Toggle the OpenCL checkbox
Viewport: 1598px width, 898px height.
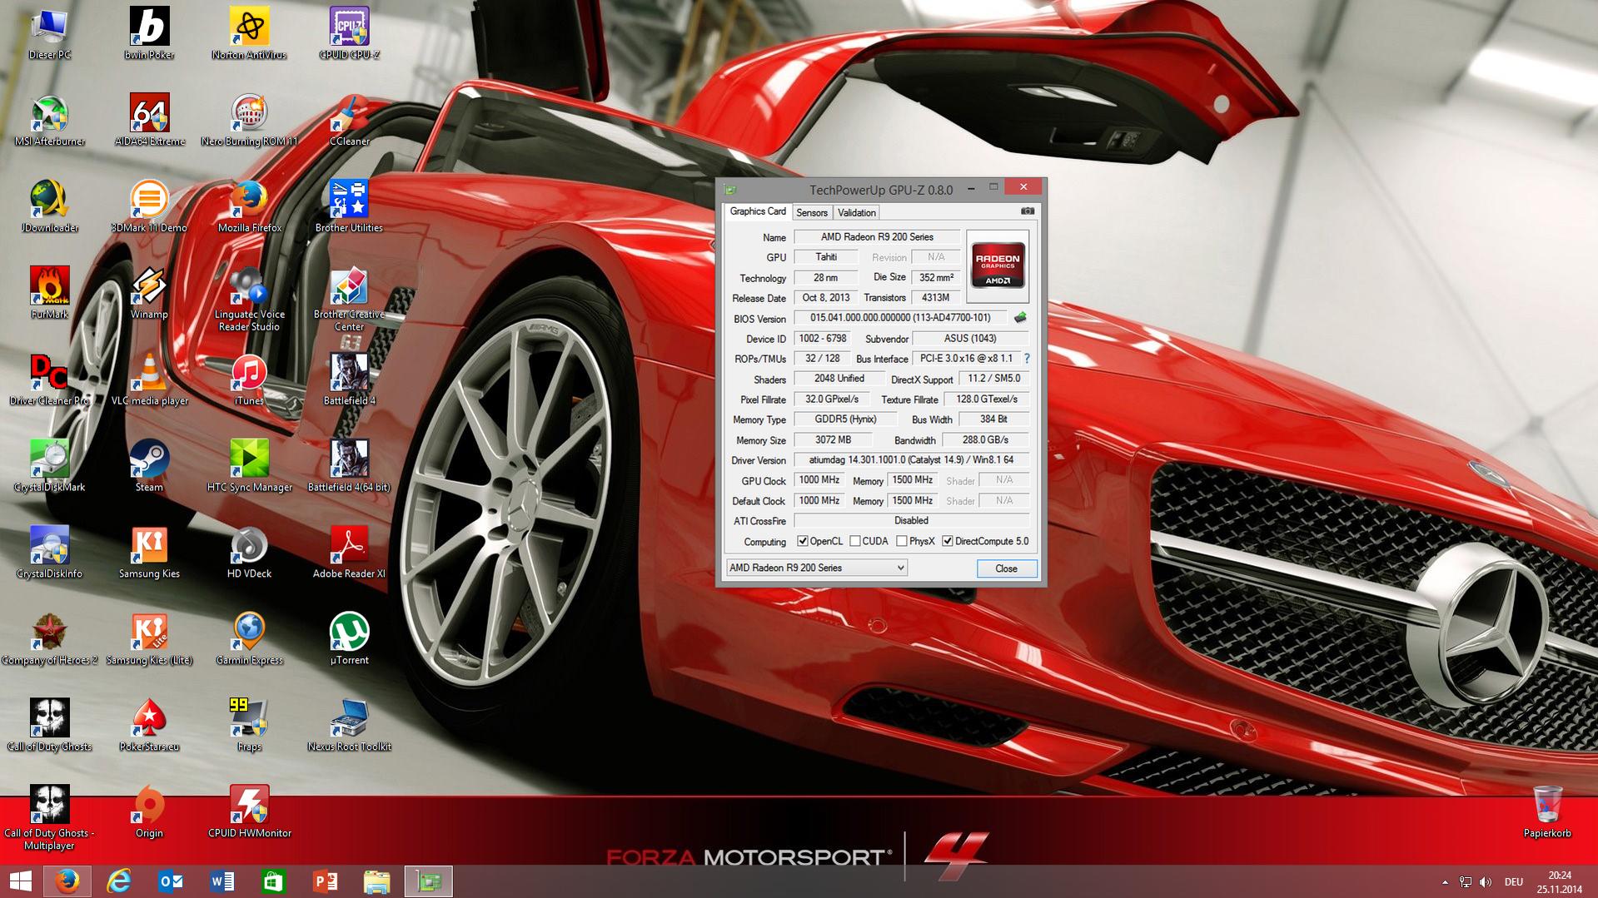[x=803, y=541]
